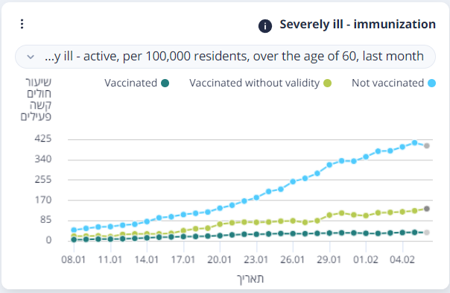
Task: Click the info icon beside Severely ill title
Action: (265, 26)
